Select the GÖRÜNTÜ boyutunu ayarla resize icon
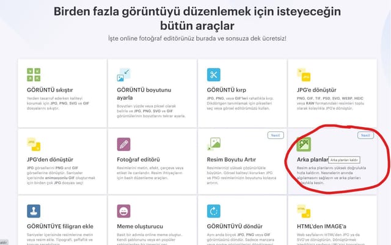This screenshot has width=391, height=245. click(123, 75)
